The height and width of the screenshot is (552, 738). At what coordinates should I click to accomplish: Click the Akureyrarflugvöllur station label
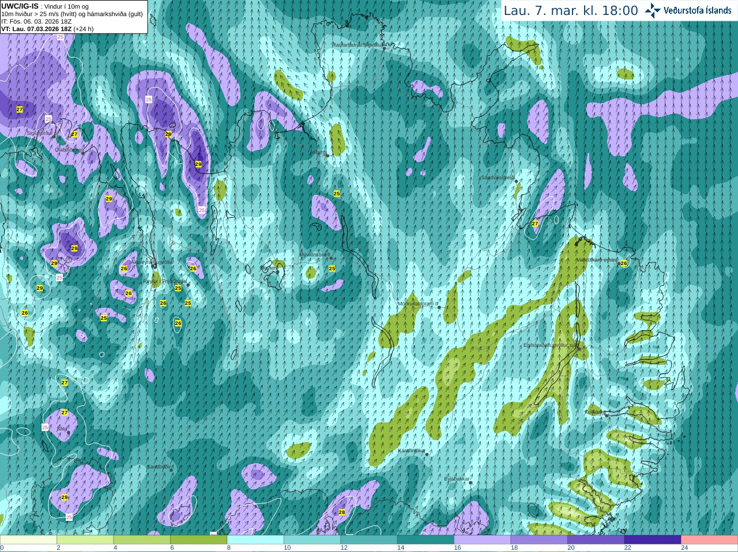pos(152,262)
